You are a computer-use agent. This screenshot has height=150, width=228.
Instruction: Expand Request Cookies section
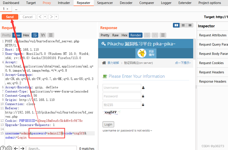click(x=213, y=63)
